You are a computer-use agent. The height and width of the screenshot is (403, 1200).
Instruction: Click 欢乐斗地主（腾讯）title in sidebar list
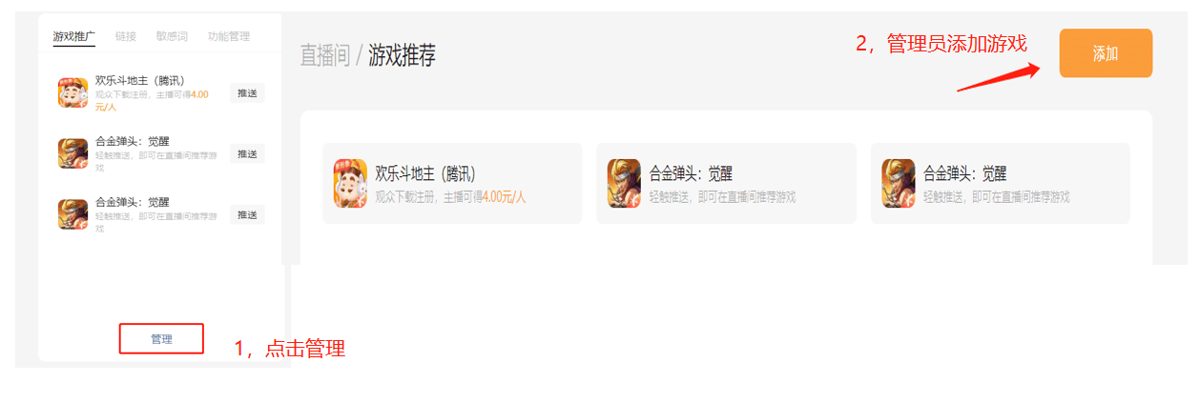point(140,81)
